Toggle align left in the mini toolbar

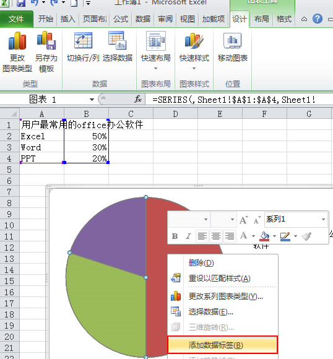tap(202, 236)
